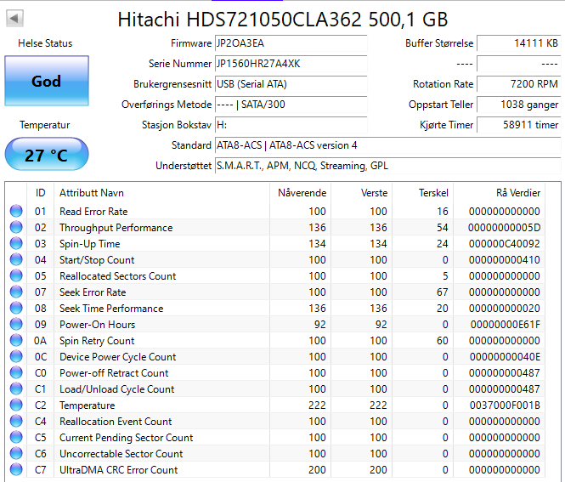Click status orb for Load/Unload Cycle Count
The height and width of the screenshot is (482, 565).
tap(16, 388)
